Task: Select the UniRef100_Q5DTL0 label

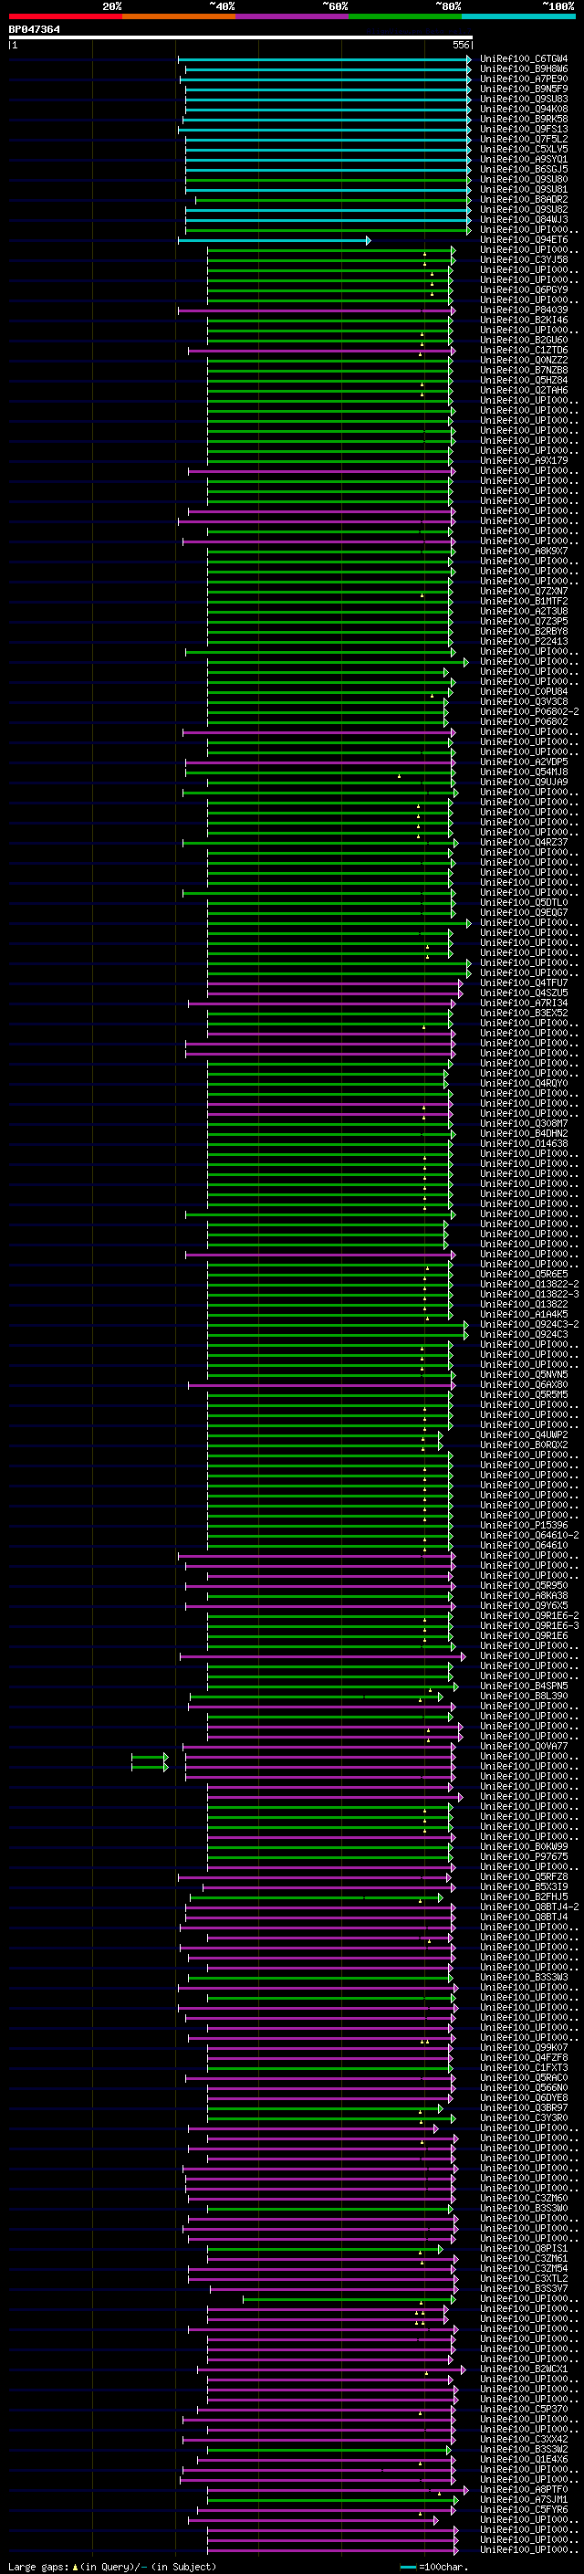Action: 524,902
